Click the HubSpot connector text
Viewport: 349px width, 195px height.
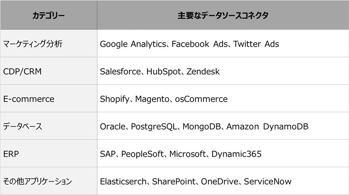[x=163, y=72]
